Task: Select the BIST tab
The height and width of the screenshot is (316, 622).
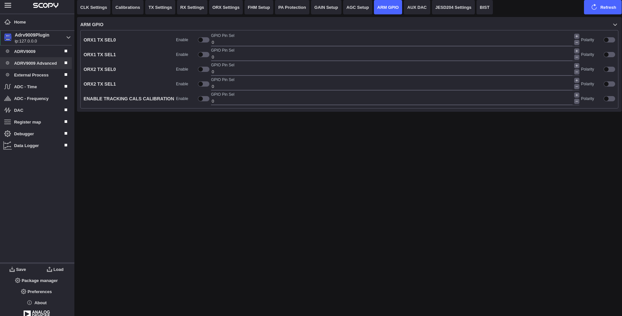Action: pos(485,7)
